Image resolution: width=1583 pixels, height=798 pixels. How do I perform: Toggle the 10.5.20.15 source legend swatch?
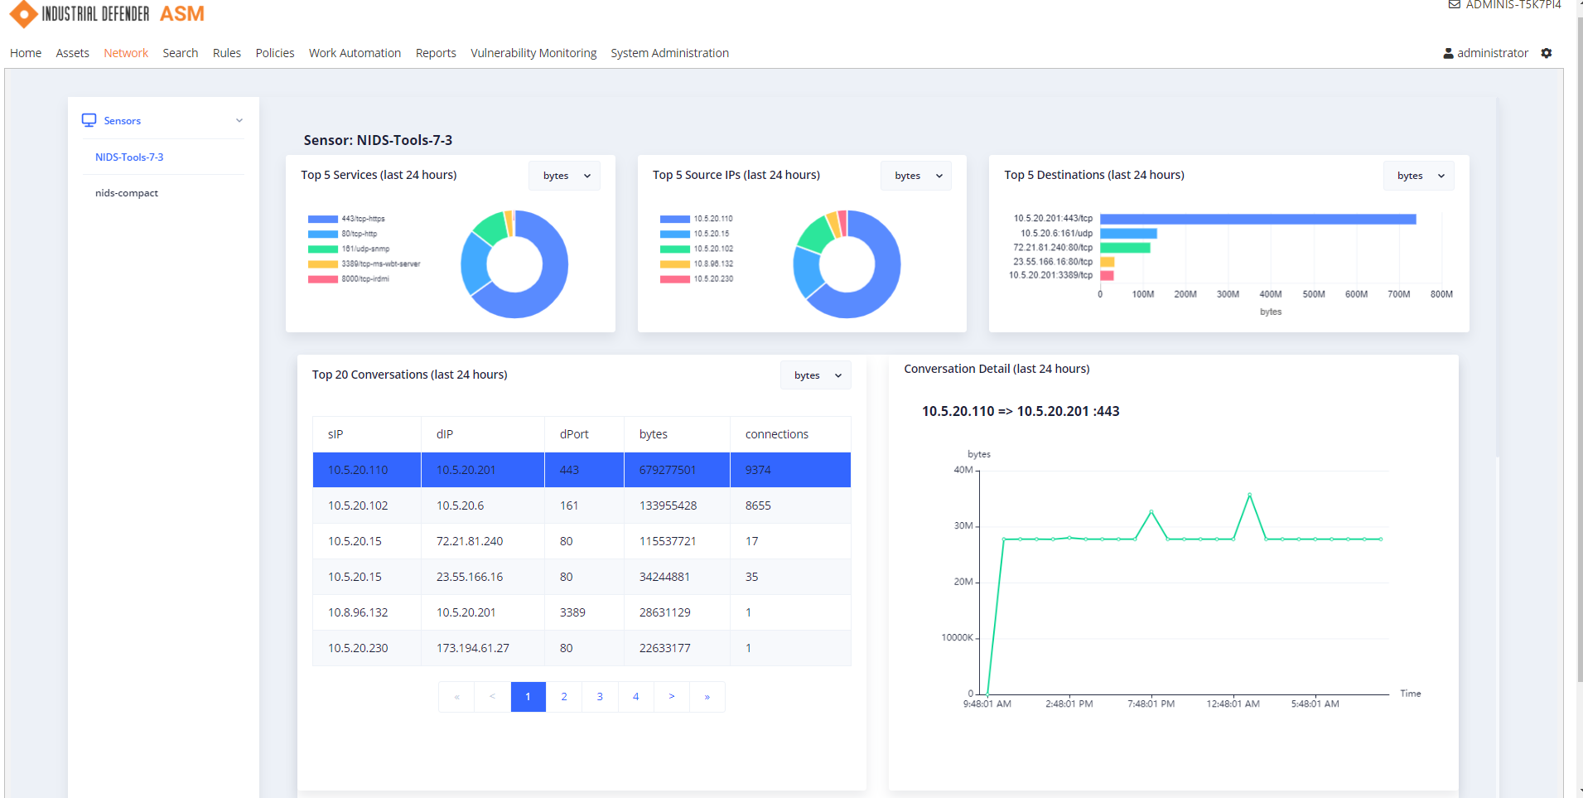(x=675, y=235)
